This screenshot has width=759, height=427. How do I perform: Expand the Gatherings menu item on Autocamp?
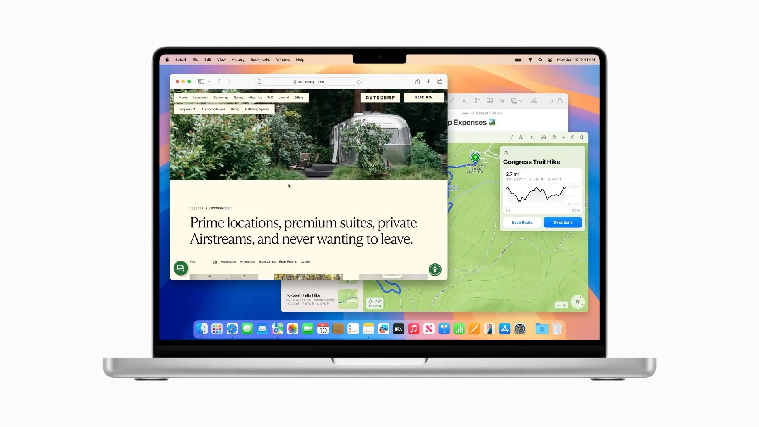[x=220, y=98]
